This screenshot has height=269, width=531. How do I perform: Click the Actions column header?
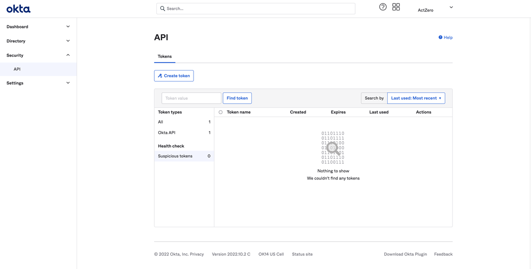coord(424,112)
